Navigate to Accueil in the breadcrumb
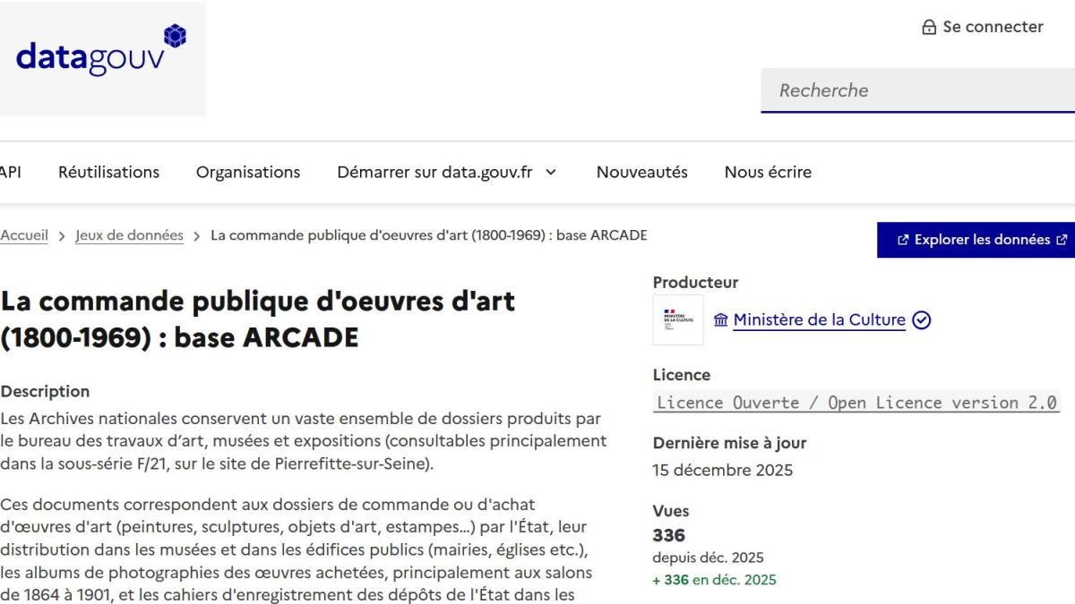The image size is (1075, 604). pos(23,236)
